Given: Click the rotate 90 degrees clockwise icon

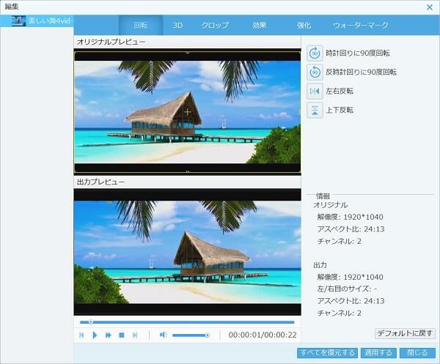Looking at the screenshot, I should (315, 53).
